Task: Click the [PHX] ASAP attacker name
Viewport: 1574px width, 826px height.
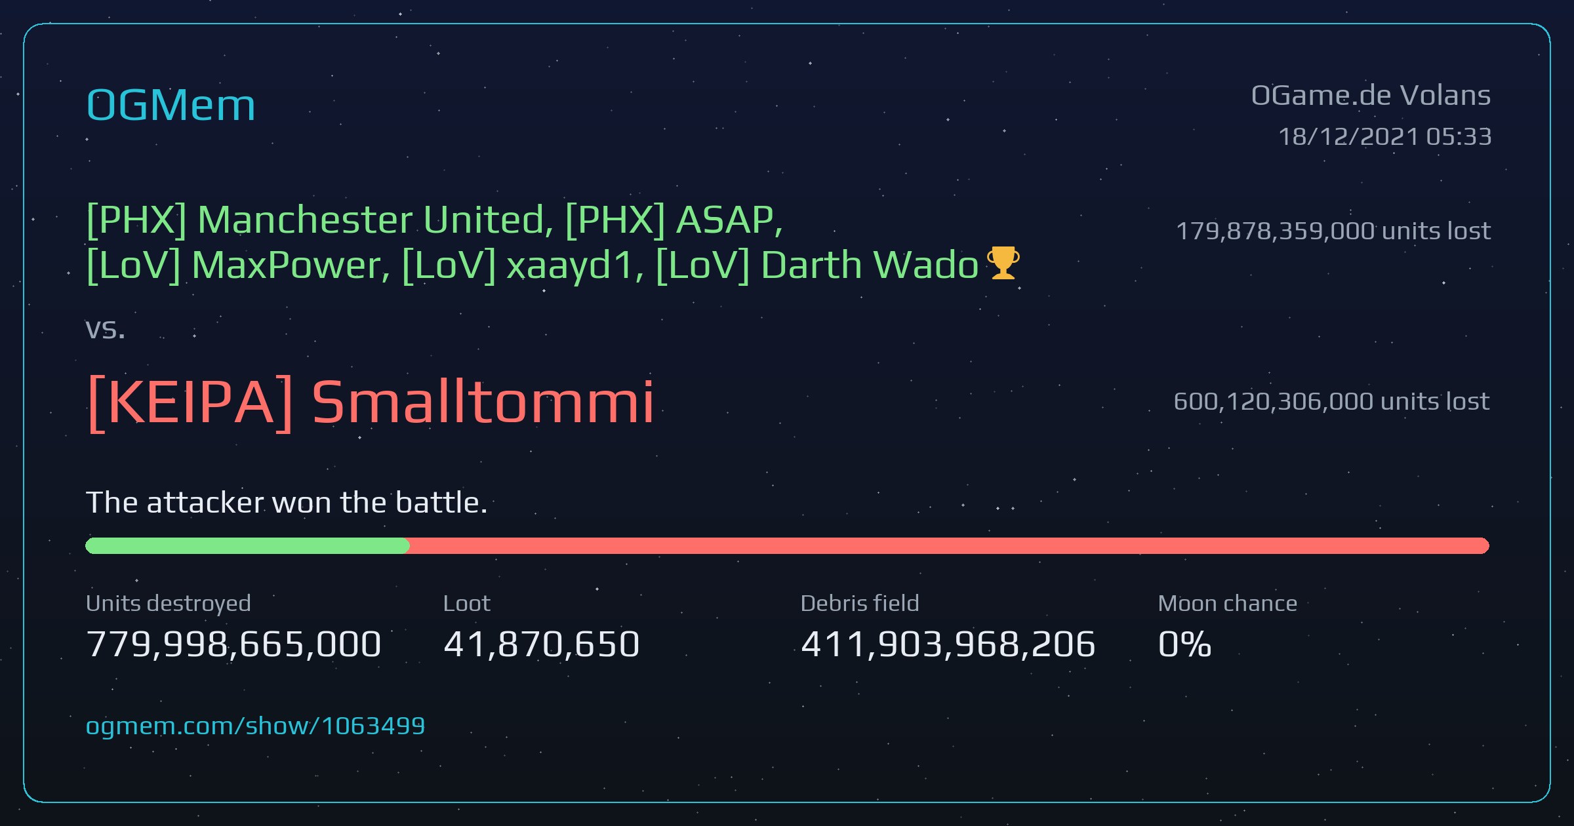Action: point(674,220)
